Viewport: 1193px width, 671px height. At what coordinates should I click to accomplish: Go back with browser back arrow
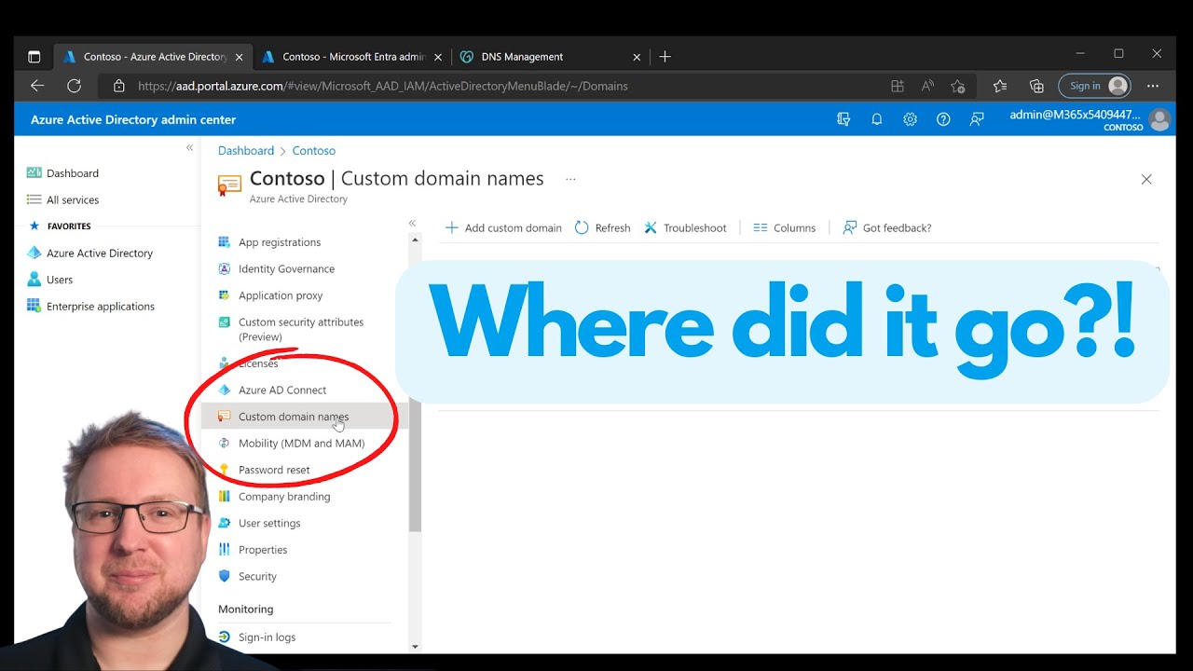[37, 86]
